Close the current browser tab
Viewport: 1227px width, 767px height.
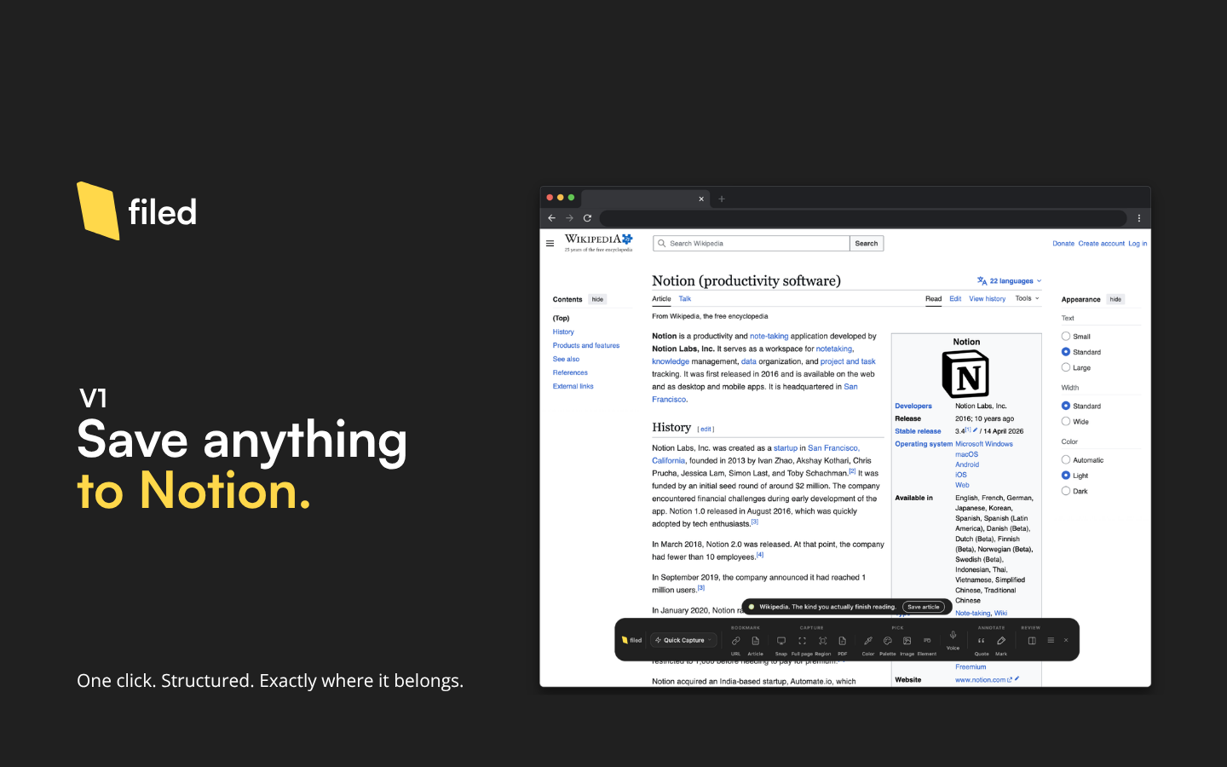[701, 199]
